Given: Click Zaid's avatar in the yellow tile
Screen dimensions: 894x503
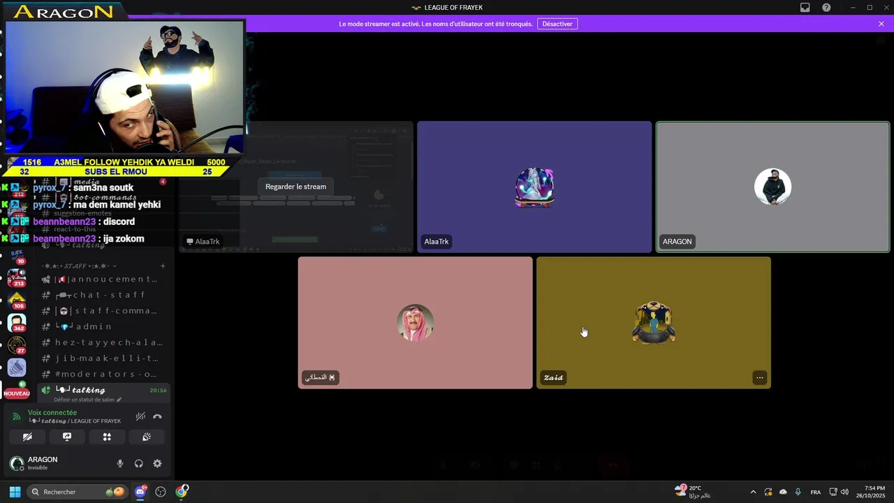Looking at the screenshot, I should pos(654,323).
